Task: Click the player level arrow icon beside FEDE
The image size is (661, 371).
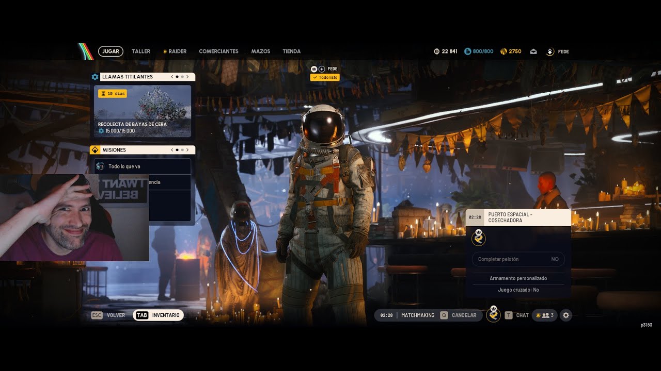Action: tap(550, 52)
